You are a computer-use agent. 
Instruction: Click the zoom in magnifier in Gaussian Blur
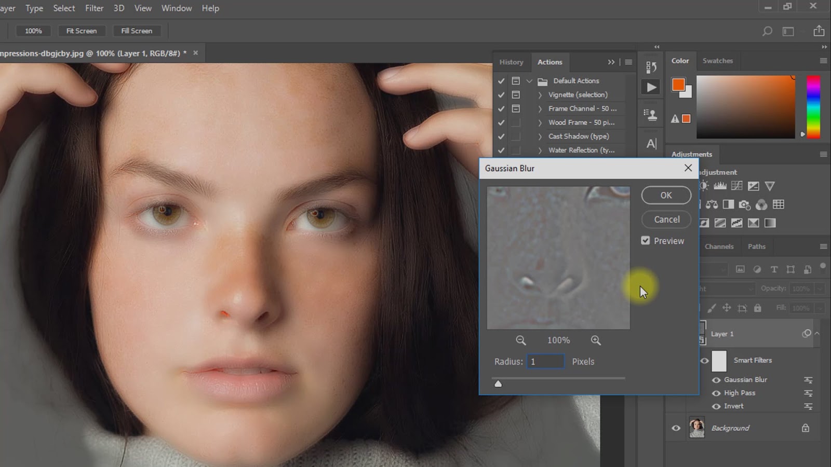click(x=596, y=340)
